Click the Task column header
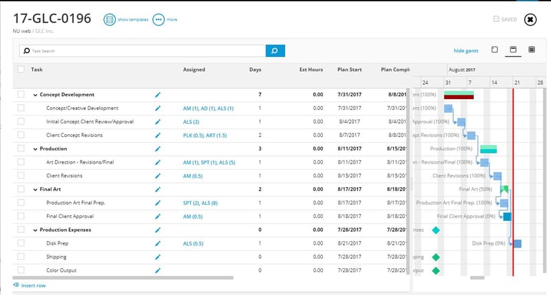The width and height of the screenshot is (551, 295). coord(37,69)
